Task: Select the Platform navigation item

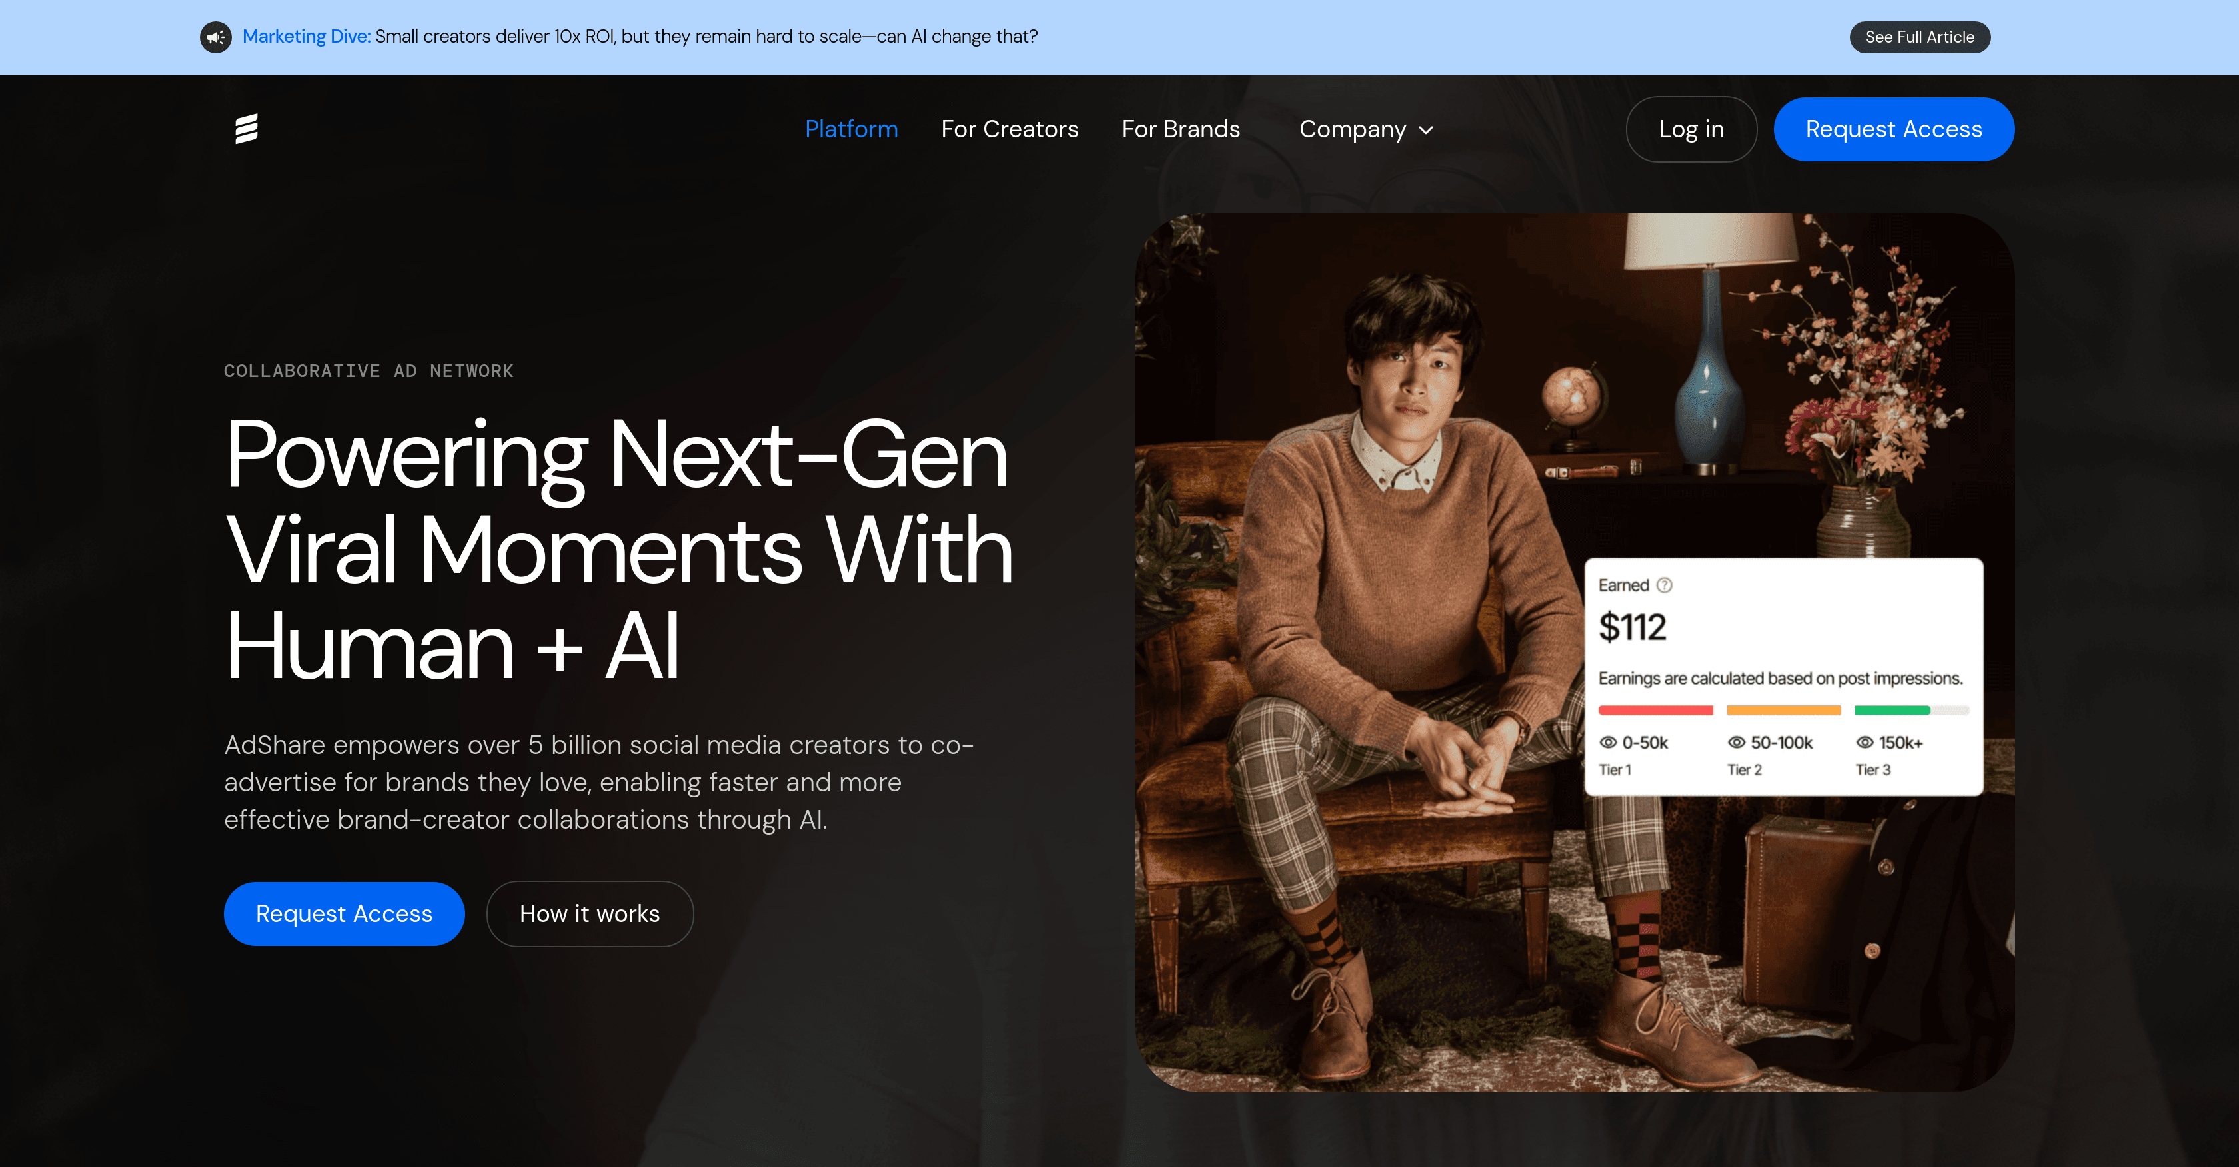Action: pos(851,129)
